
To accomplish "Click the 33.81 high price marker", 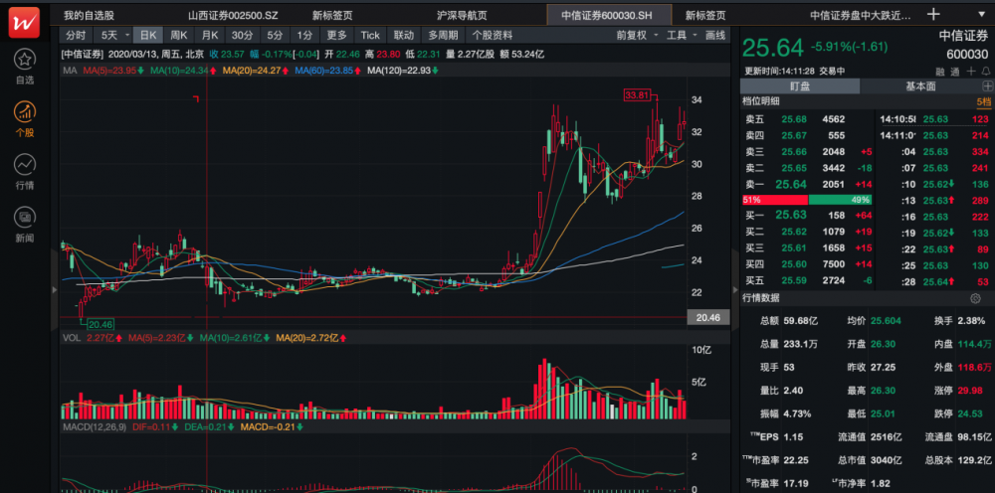I will (637, 95).
